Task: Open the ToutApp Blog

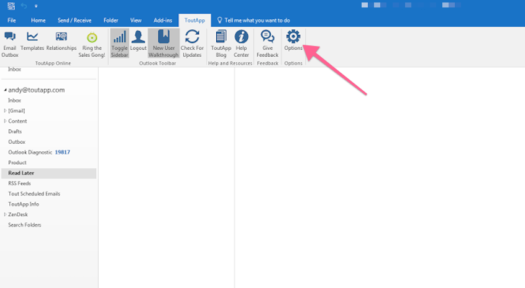Action: [x=221, y=43]
